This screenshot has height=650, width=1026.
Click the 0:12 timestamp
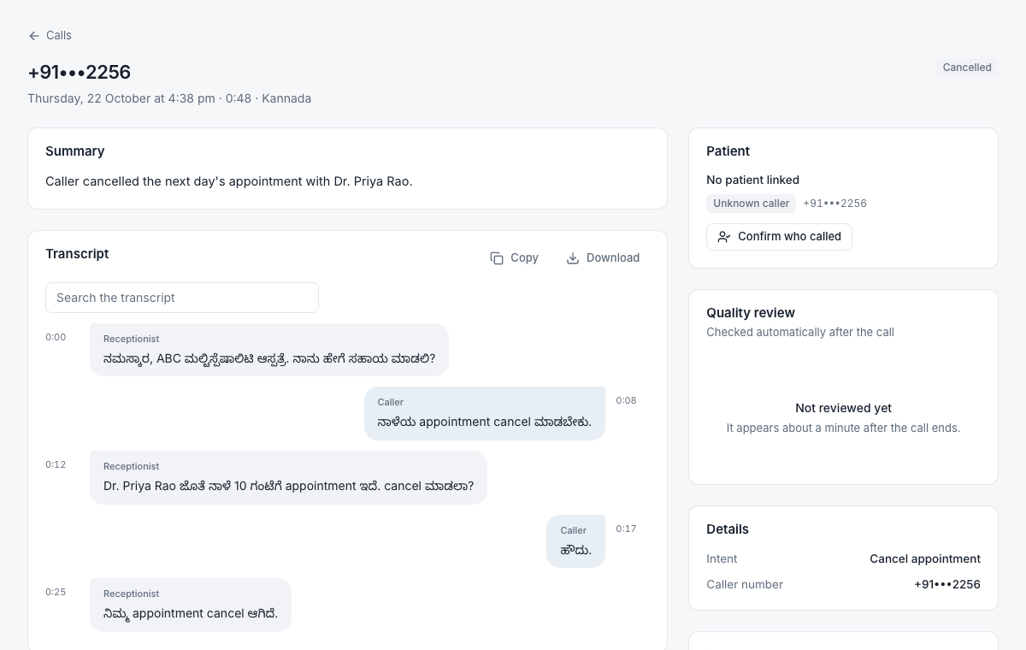[56, 464]
